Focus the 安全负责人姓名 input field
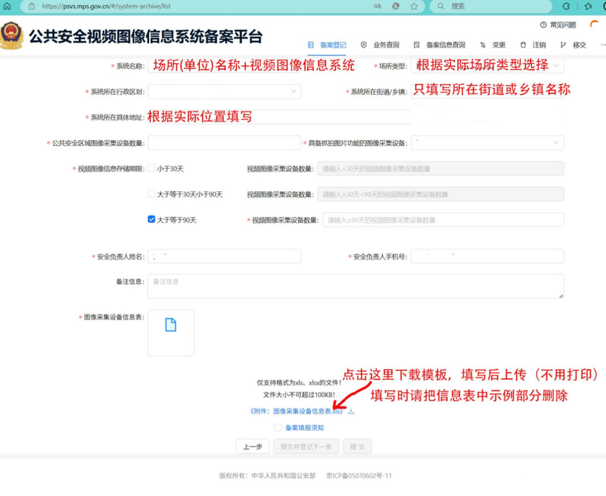The image size is (606, 496). (224, 256)
